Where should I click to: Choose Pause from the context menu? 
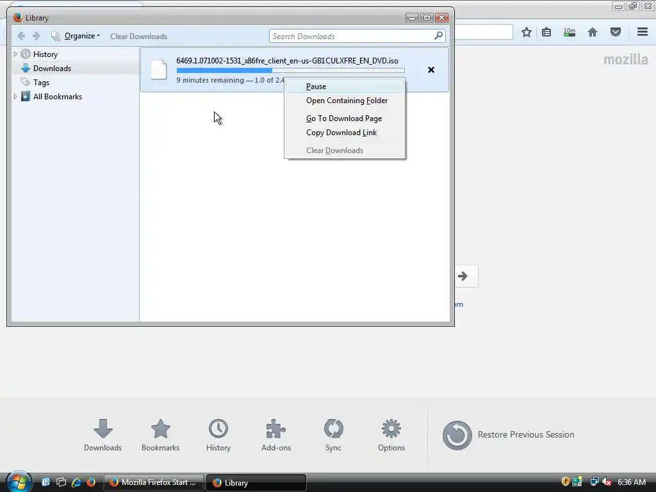344,86
